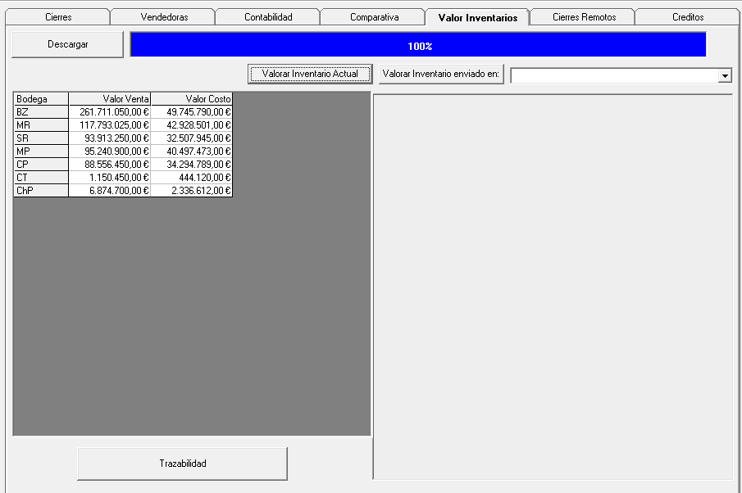Switch to the Creditos tab
This screenshot has height=493, width=742.
tap(688, 17)
